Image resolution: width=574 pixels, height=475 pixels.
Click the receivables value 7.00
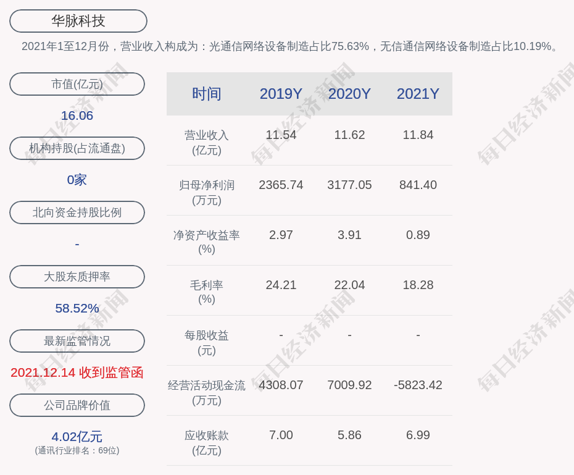click(281, 435)
